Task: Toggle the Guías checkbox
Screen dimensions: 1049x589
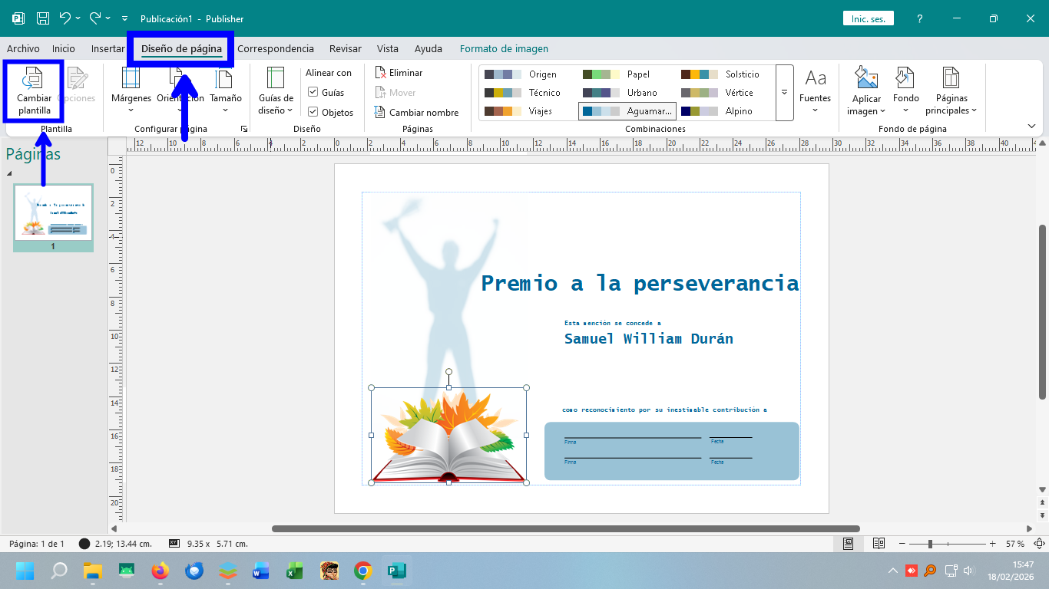Action: [x=313, y=92]
